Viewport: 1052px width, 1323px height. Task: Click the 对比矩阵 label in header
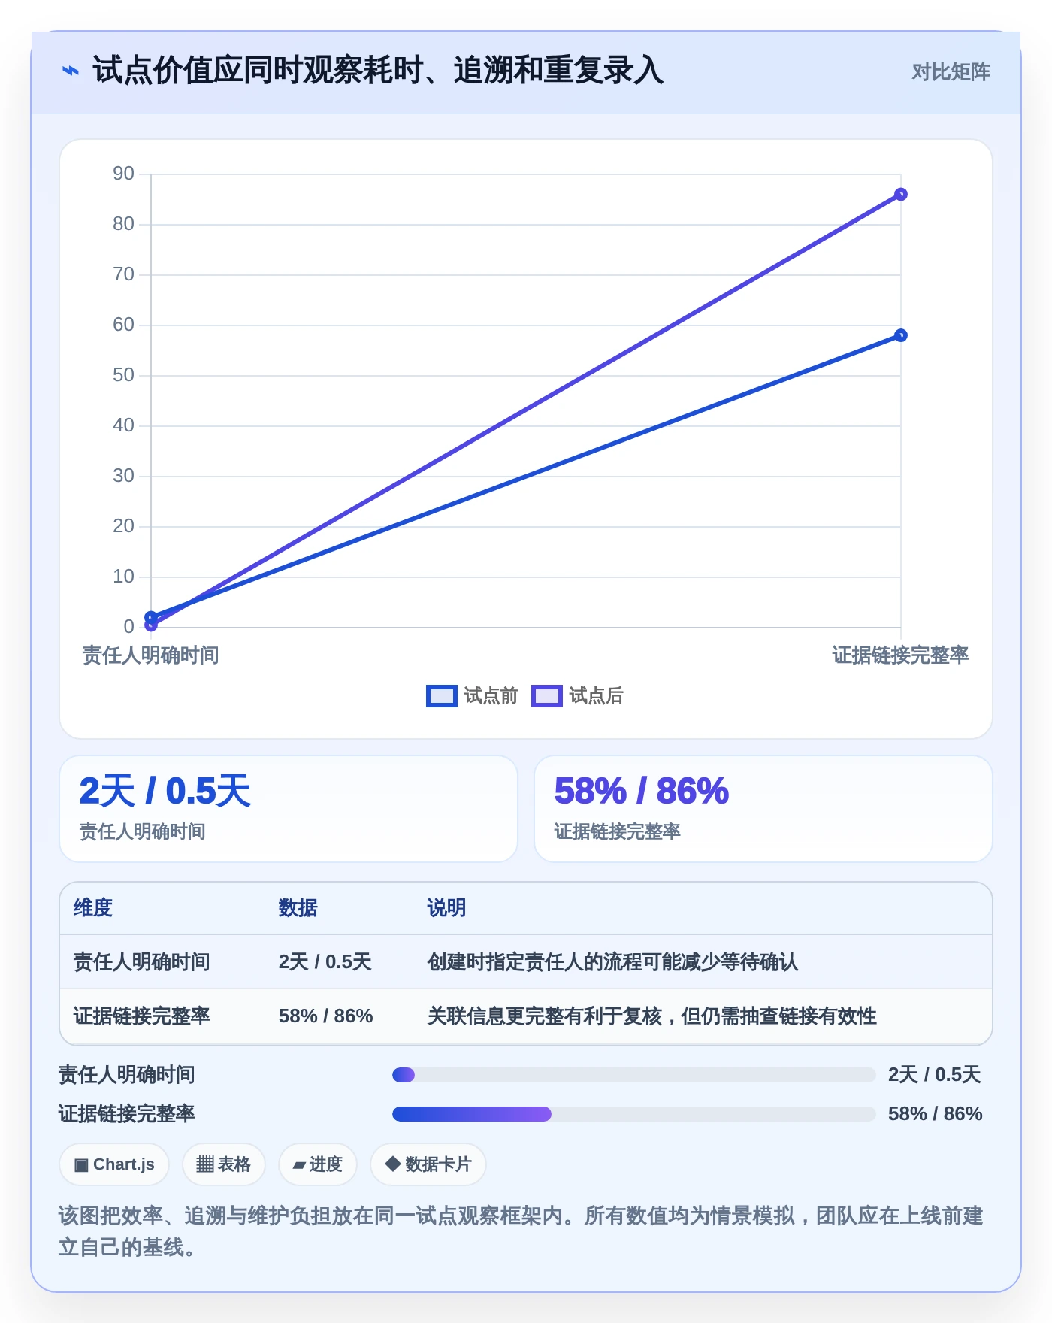(x=951, y=72)
